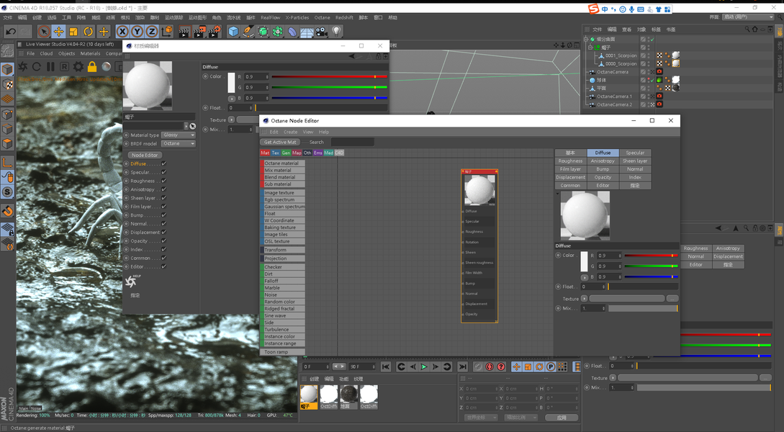This screenshot has height=432, width=784.
Task: Select Turbulence in node list
Action: click(282, 330)
